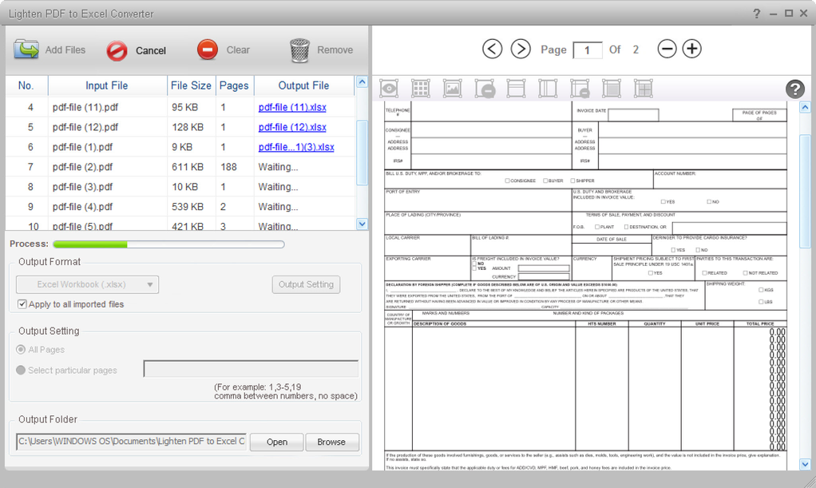This screenshot has width=816, height=488.
Task: Click the File Size column header
Action: click(191, 85)
